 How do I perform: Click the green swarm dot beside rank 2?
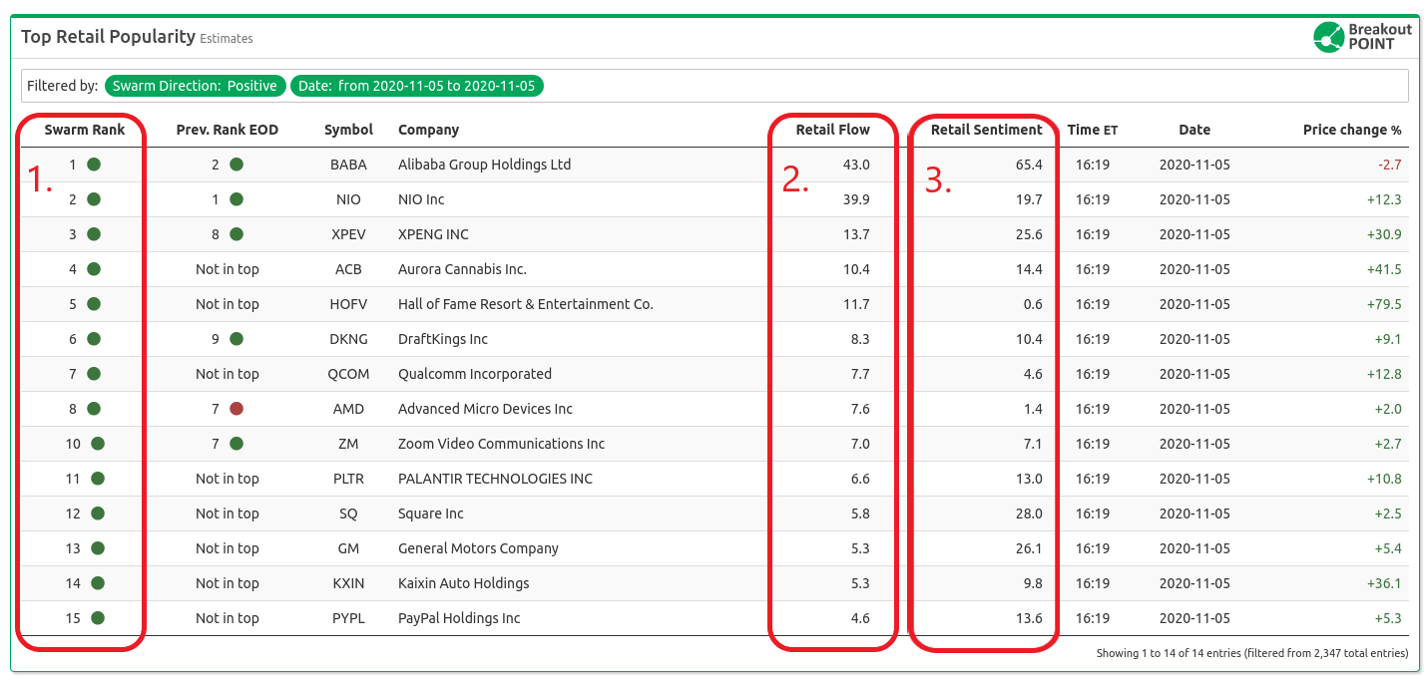93,199
